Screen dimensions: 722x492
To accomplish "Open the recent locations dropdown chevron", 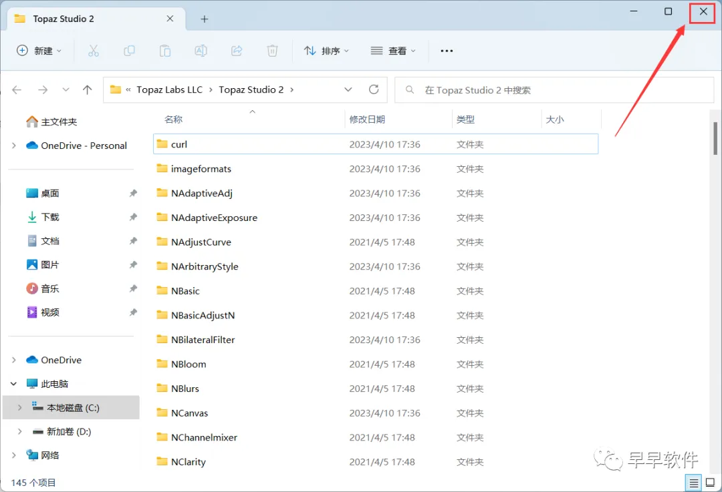I will tap(66, 89).
